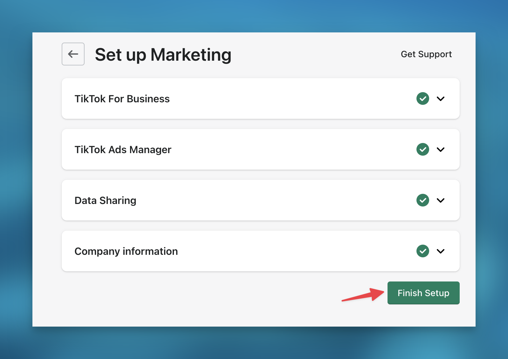This screenshot has width=508, height=359.
Task: Select the TikTok For Business title text
Action: 122,99
